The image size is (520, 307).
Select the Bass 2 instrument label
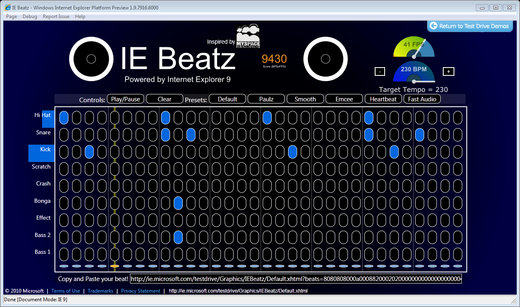pos(43,235)
